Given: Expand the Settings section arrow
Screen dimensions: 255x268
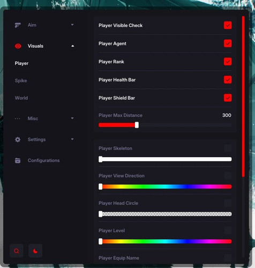Looking at the screenshot, I should (72, 139).
